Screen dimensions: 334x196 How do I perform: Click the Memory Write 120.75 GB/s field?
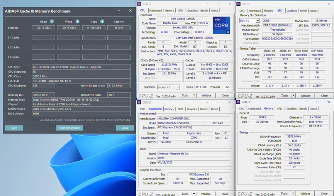(x=69, y=28)
